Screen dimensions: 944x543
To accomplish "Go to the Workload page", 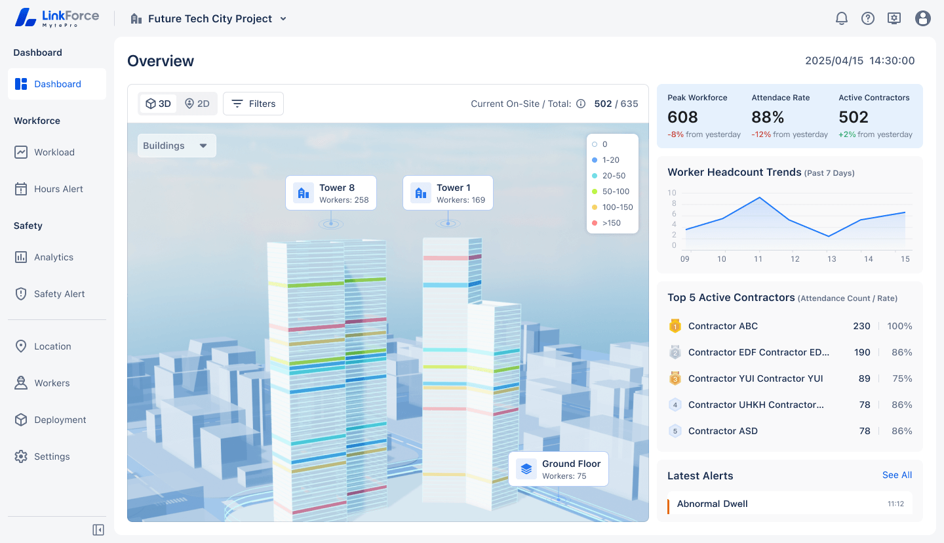I will [x=57, y=152].
